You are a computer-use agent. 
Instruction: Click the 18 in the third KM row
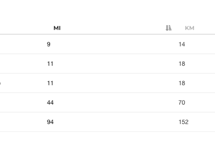pyautogui.click(x=182, y=83)
